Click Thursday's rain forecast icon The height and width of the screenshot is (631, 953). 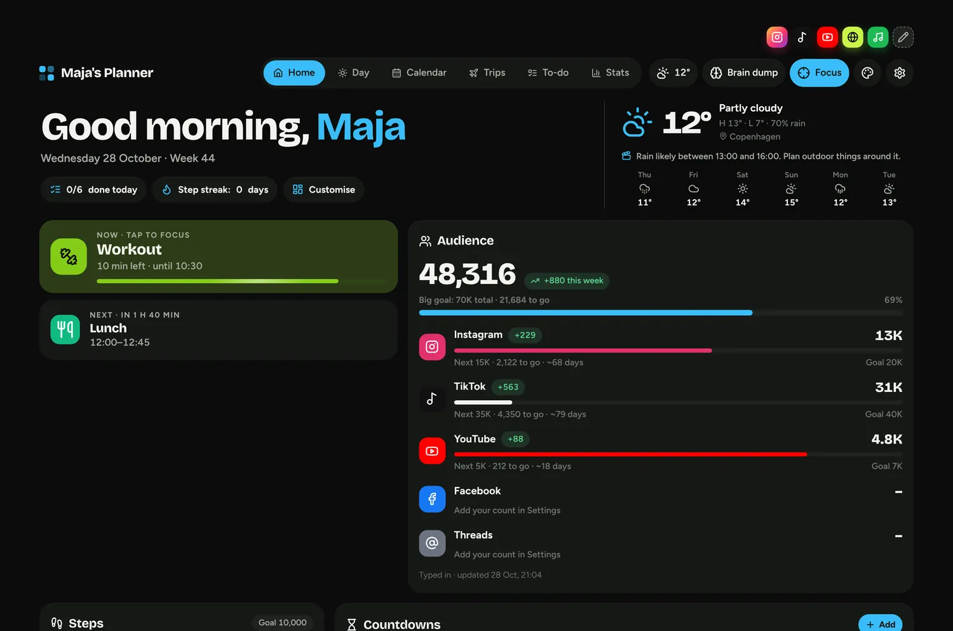(x=644, y=189)
